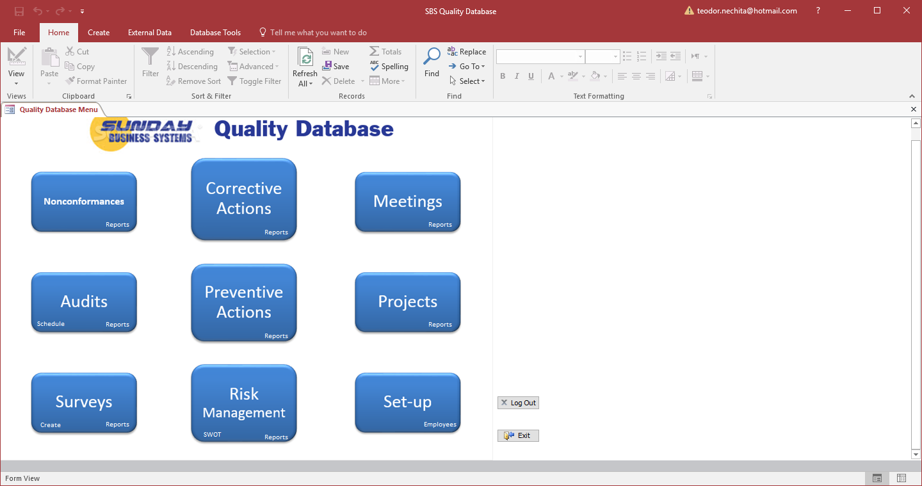
Task: Expand the Selection dropdown
Action: [252, 52]
